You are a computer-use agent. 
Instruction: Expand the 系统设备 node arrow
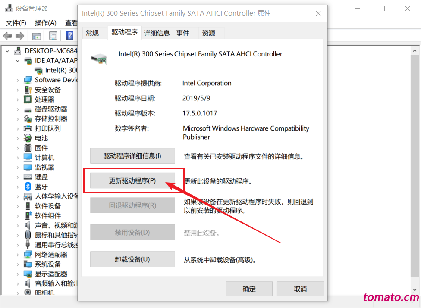17,264
